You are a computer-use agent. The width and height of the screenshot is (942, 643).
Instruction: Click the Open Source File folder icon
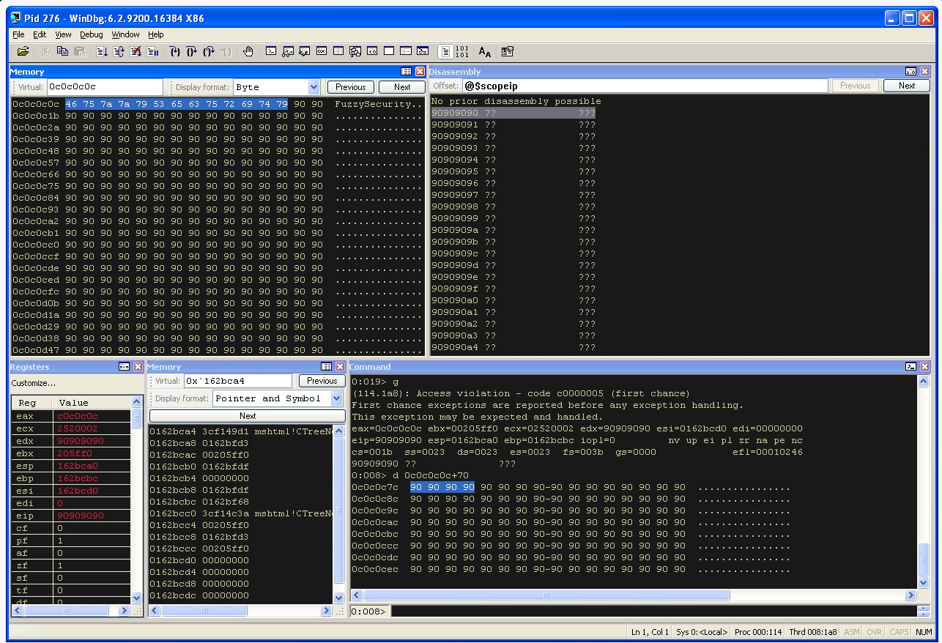click(x=23, y=51)
